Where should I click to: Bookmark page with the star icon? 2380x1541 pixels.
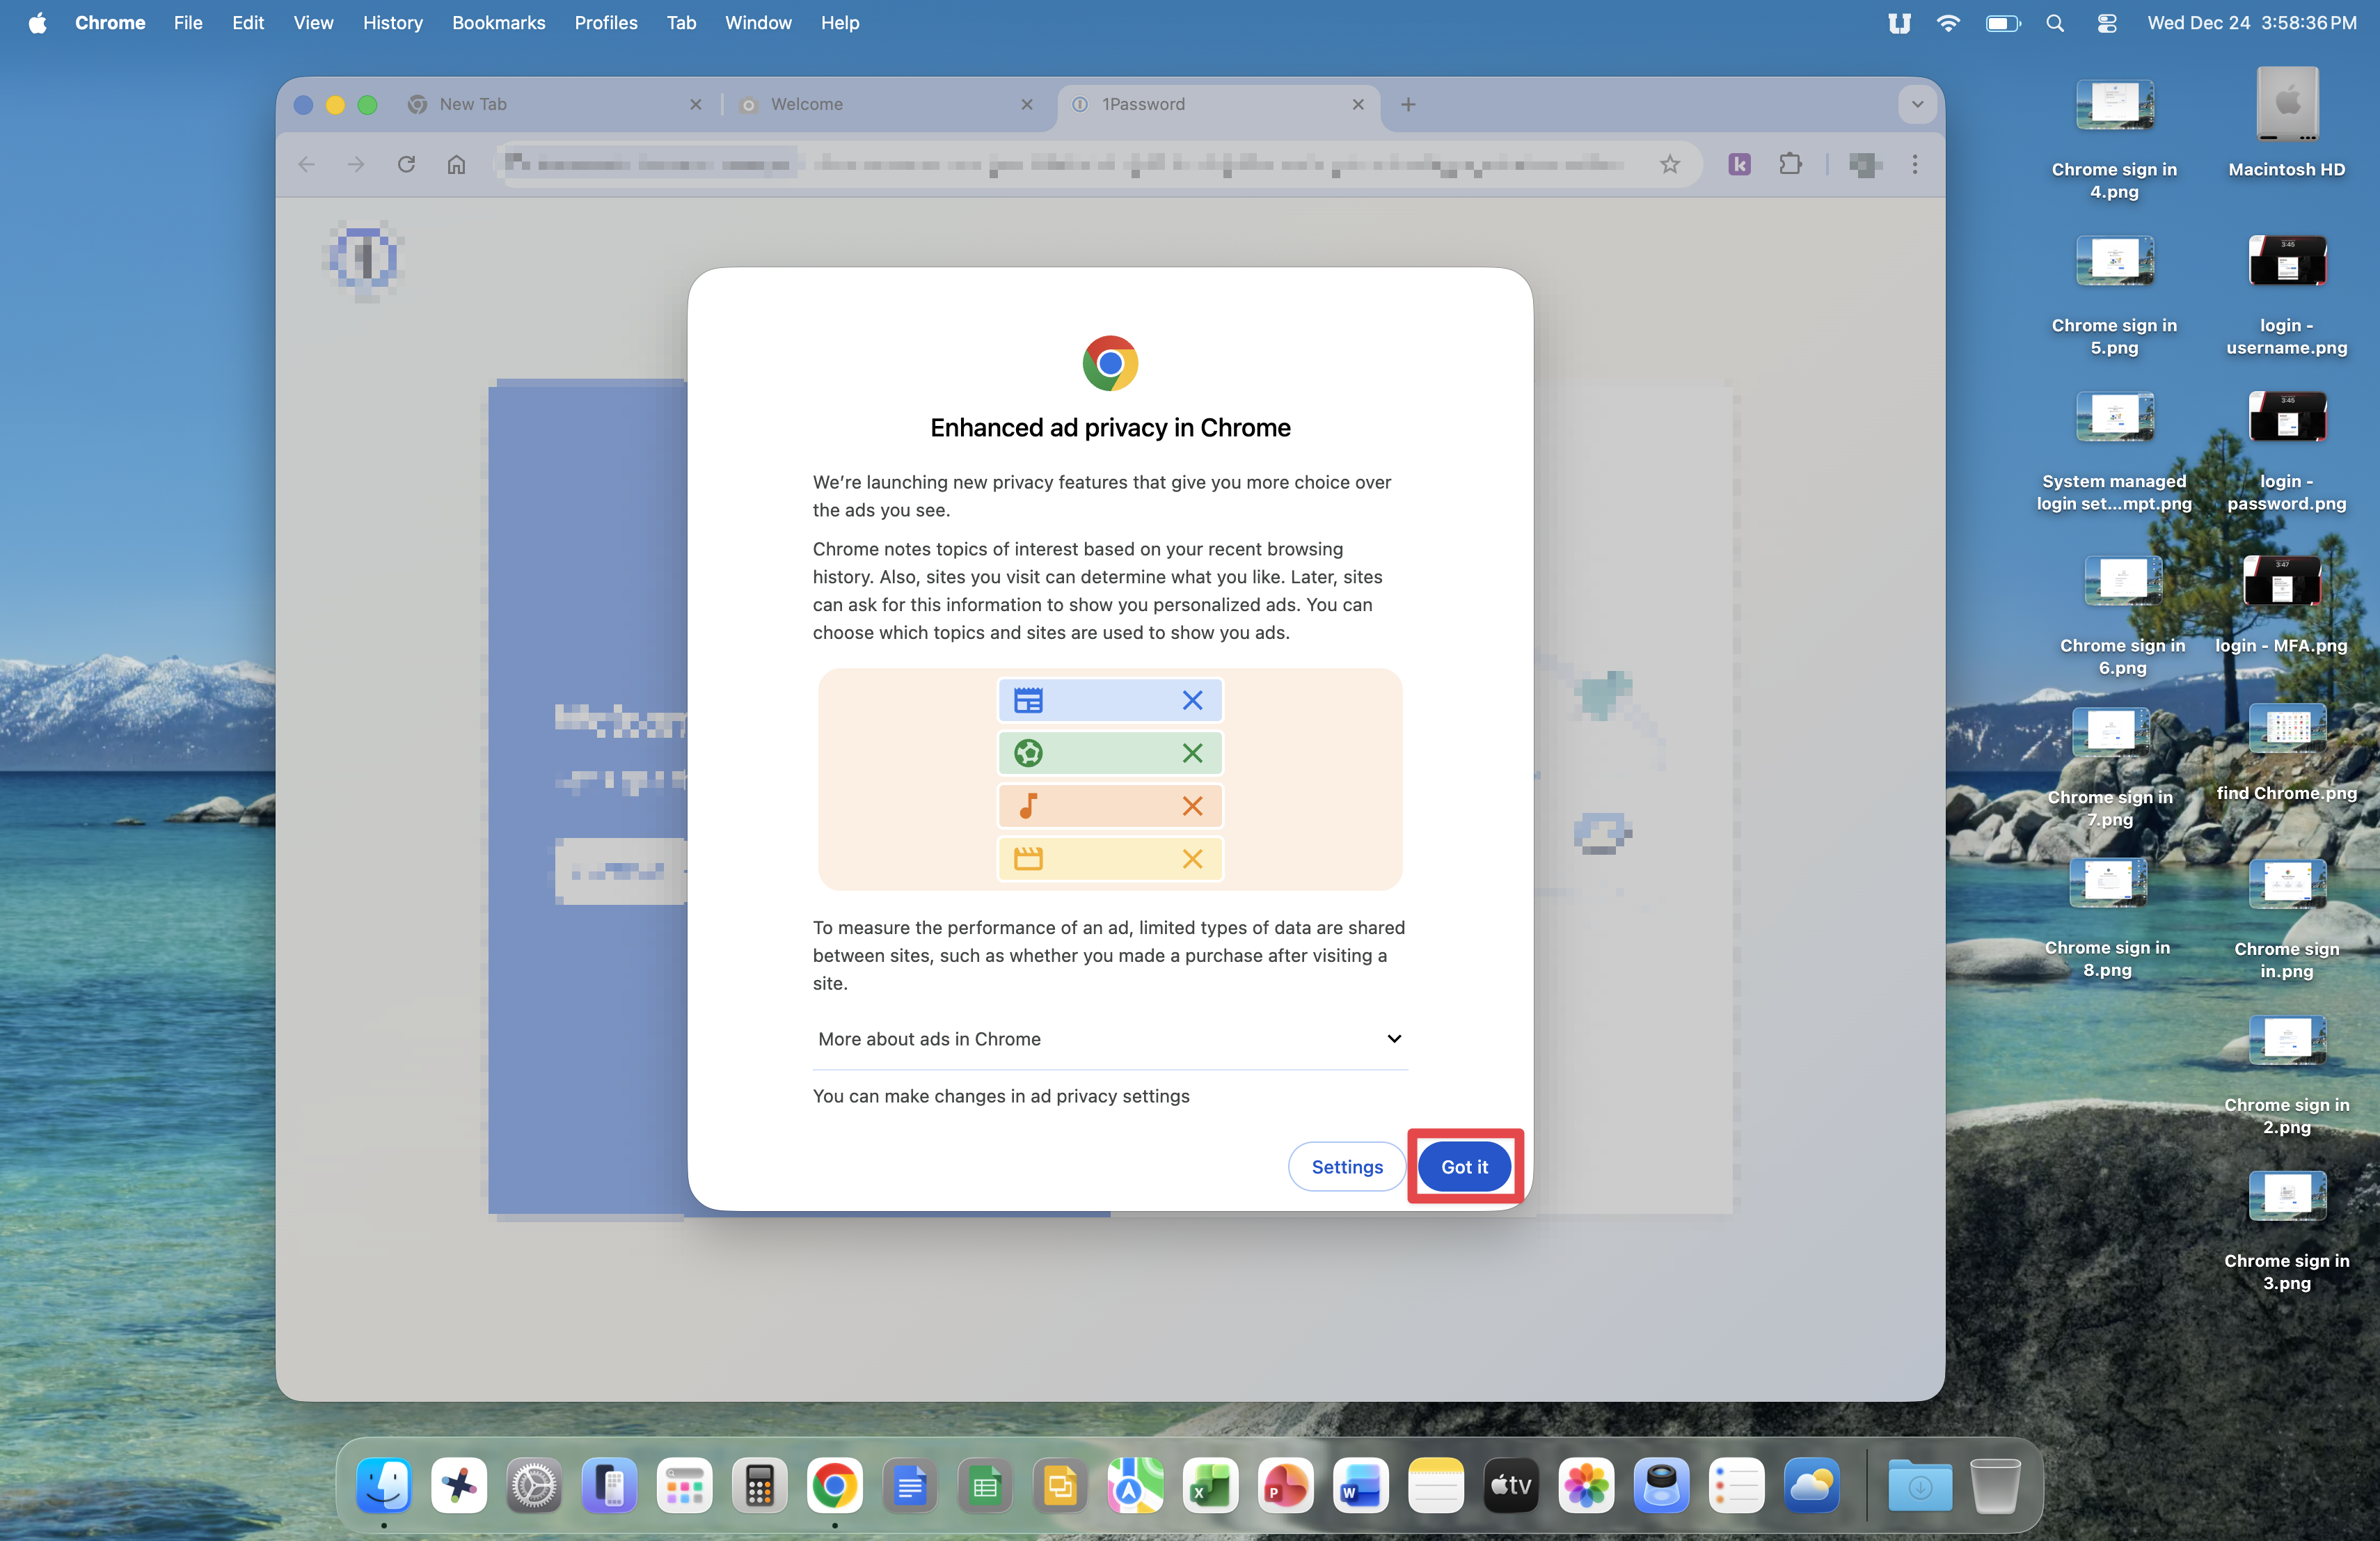pyautogui.click(x=1669, y=164)
